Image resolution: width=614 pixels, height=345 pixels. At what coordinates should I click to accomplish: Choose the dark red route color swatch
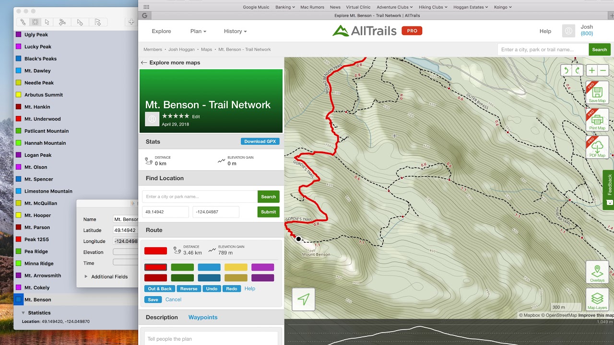(156, 278)
